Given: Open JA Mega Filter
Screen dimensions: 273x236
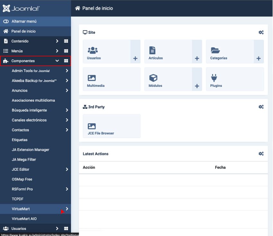Looking at the screenshot, I should [x=24, y=160].
